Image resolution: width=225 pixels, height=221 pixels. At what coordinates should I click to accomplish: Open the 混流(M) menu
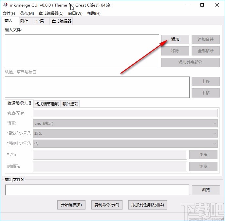click(x=27, y=13)
